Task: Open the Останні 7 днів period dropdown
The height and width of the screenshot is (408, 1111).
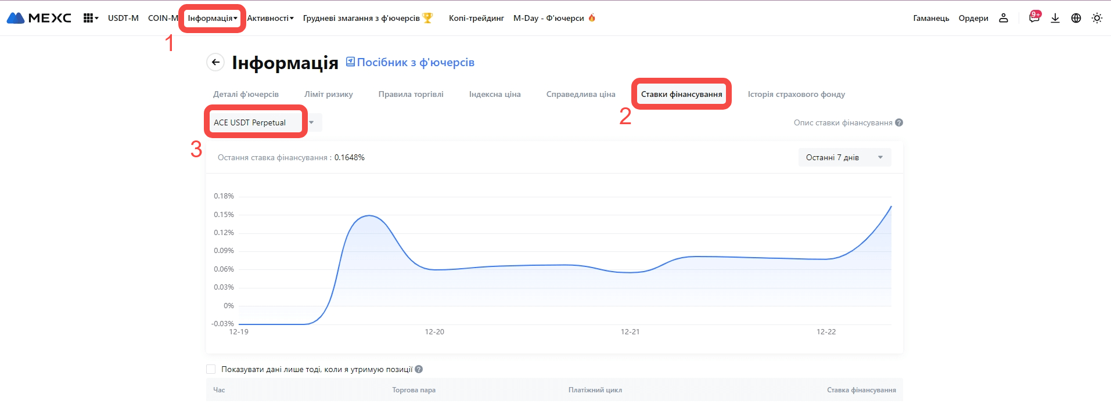Action: click(844, 157)
